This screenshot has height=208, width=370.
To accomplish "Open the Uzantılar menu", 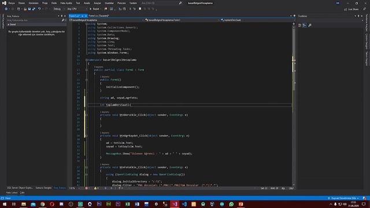I will 109,3.
